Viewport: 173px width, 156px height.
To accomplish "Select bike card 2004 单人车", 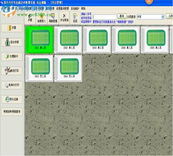I will 126,40.
